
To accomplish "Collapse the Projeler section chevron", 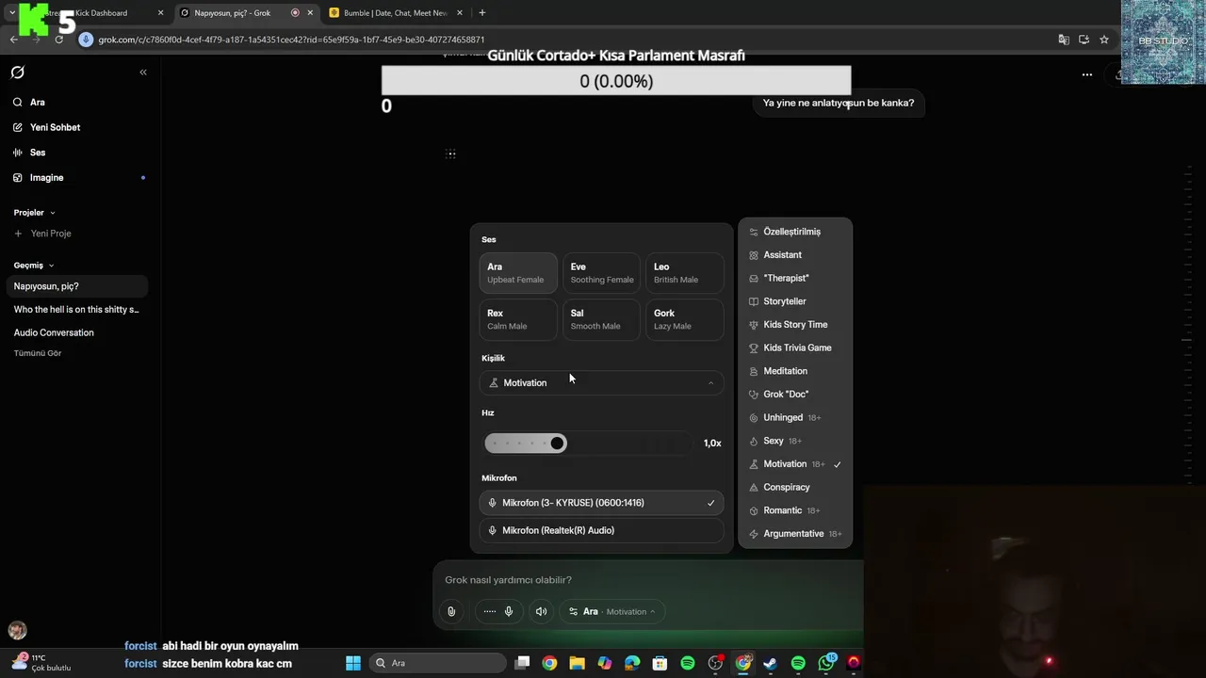I will click(x=52, y=213).
